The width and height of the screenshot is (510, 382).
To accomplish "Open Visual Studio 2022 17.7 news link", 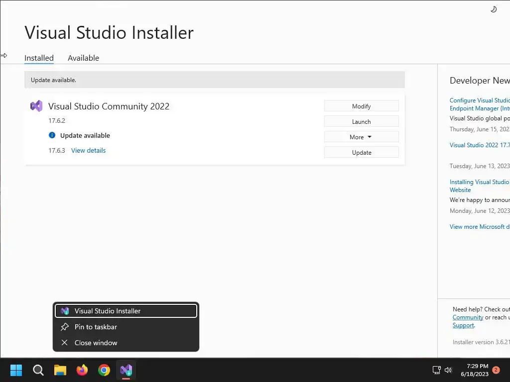I will tap(480, 145).
